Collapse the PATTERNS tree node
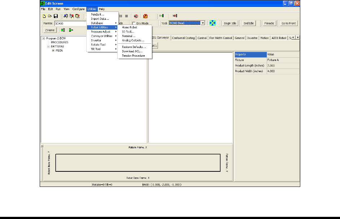The image size is (340, 219). [48, 46]
